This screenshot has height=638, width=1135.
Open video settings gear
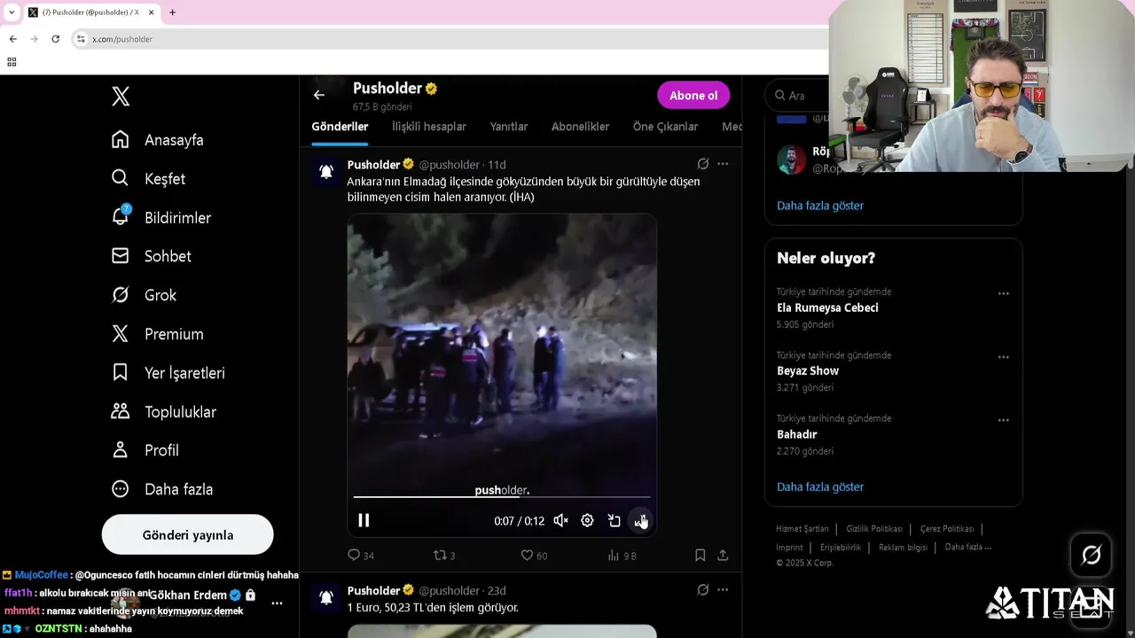[587, 521]
